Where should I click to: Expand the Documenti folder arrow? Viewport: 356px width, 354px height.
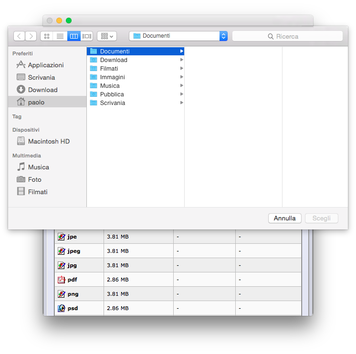click(182, 51)
